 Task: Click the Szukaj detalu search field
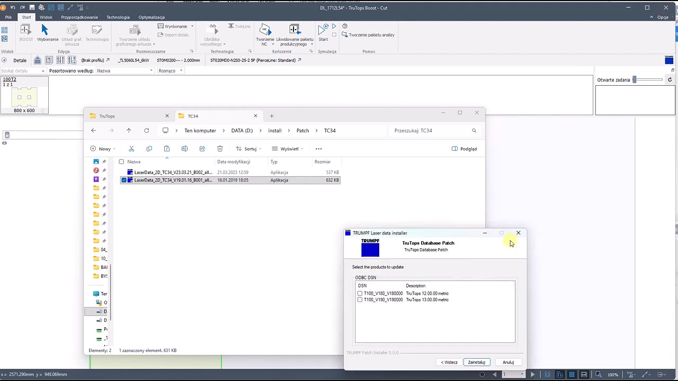tap(22, 70)
